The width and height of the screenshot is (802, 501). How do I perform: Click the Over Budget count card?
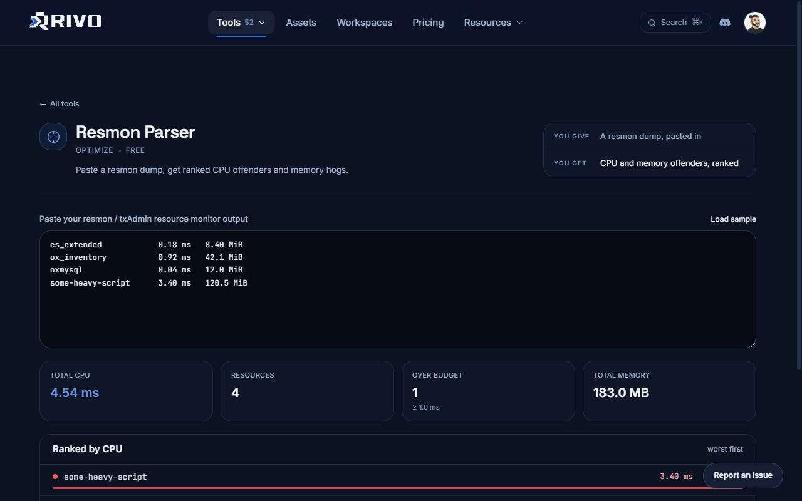tap(488, 391)
